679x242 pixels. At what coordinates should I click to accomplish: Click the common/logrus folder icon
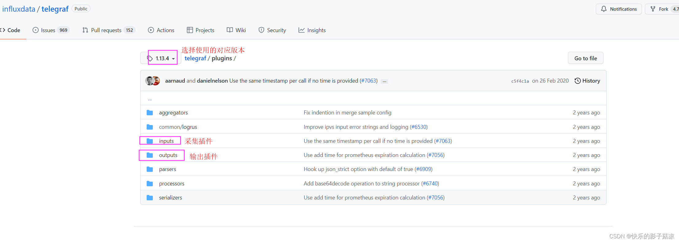pyautogui.click(x=150, y=127)
